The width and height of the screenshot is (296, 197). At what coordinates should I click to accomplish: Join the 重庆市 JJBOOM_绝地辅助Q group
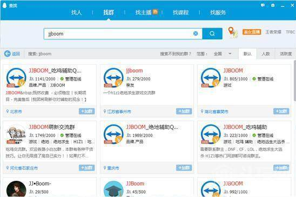tap(184, 167)
